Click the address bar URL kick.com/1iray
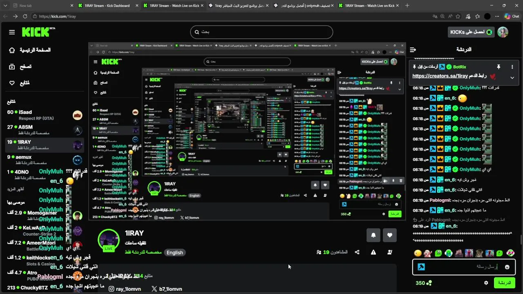This screenshot has width=523, height=294. [57, 16]
